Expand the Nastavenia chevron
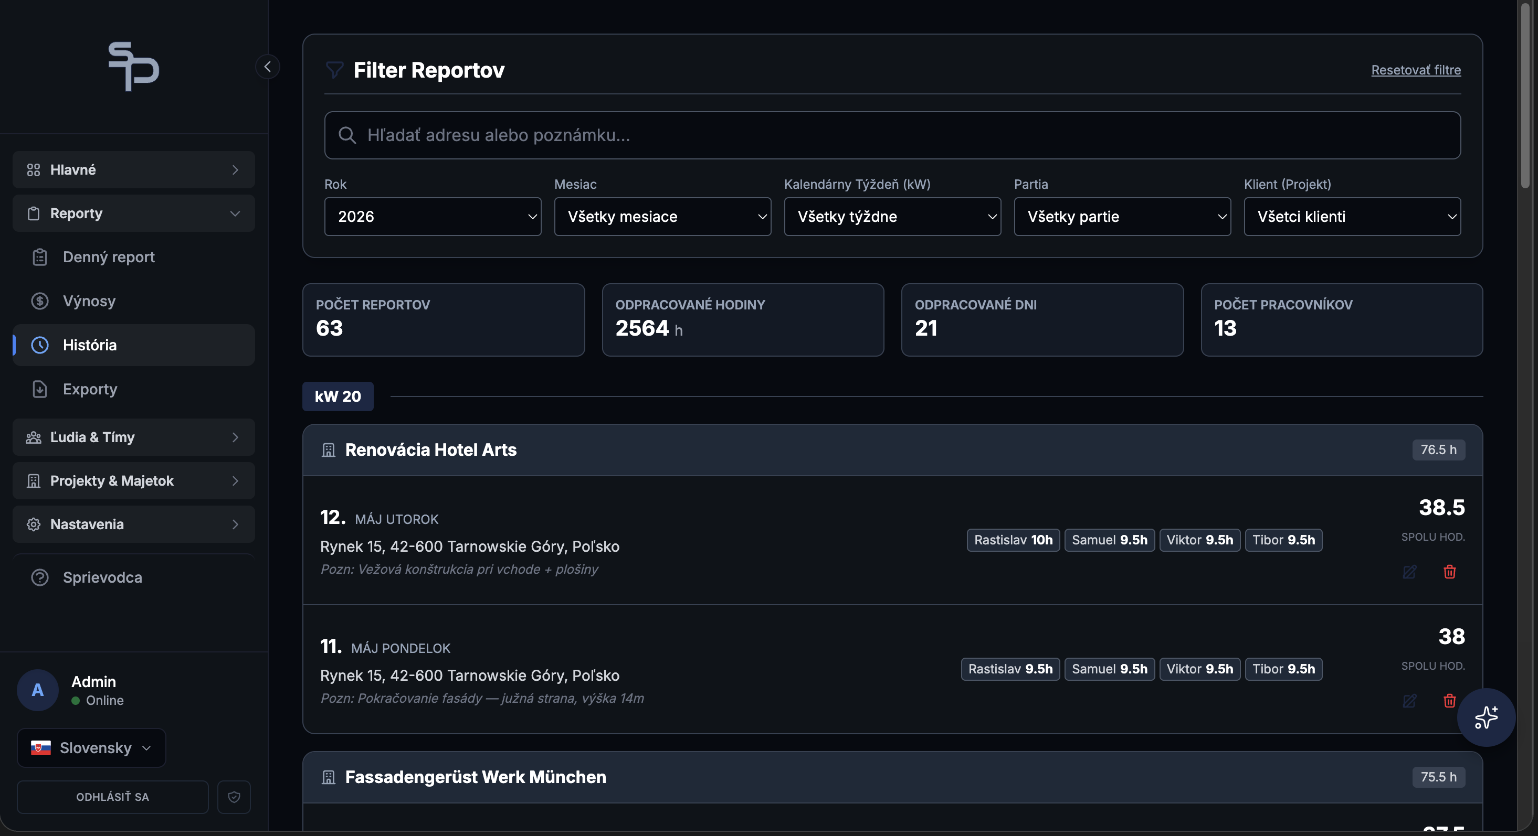This screenshot has width=1538, height=836. tap(235, 524)
